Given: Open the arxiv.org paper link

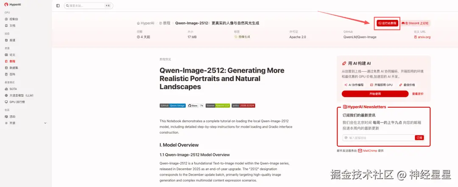Looking at the screenshot, I should [x=422, y=37].
